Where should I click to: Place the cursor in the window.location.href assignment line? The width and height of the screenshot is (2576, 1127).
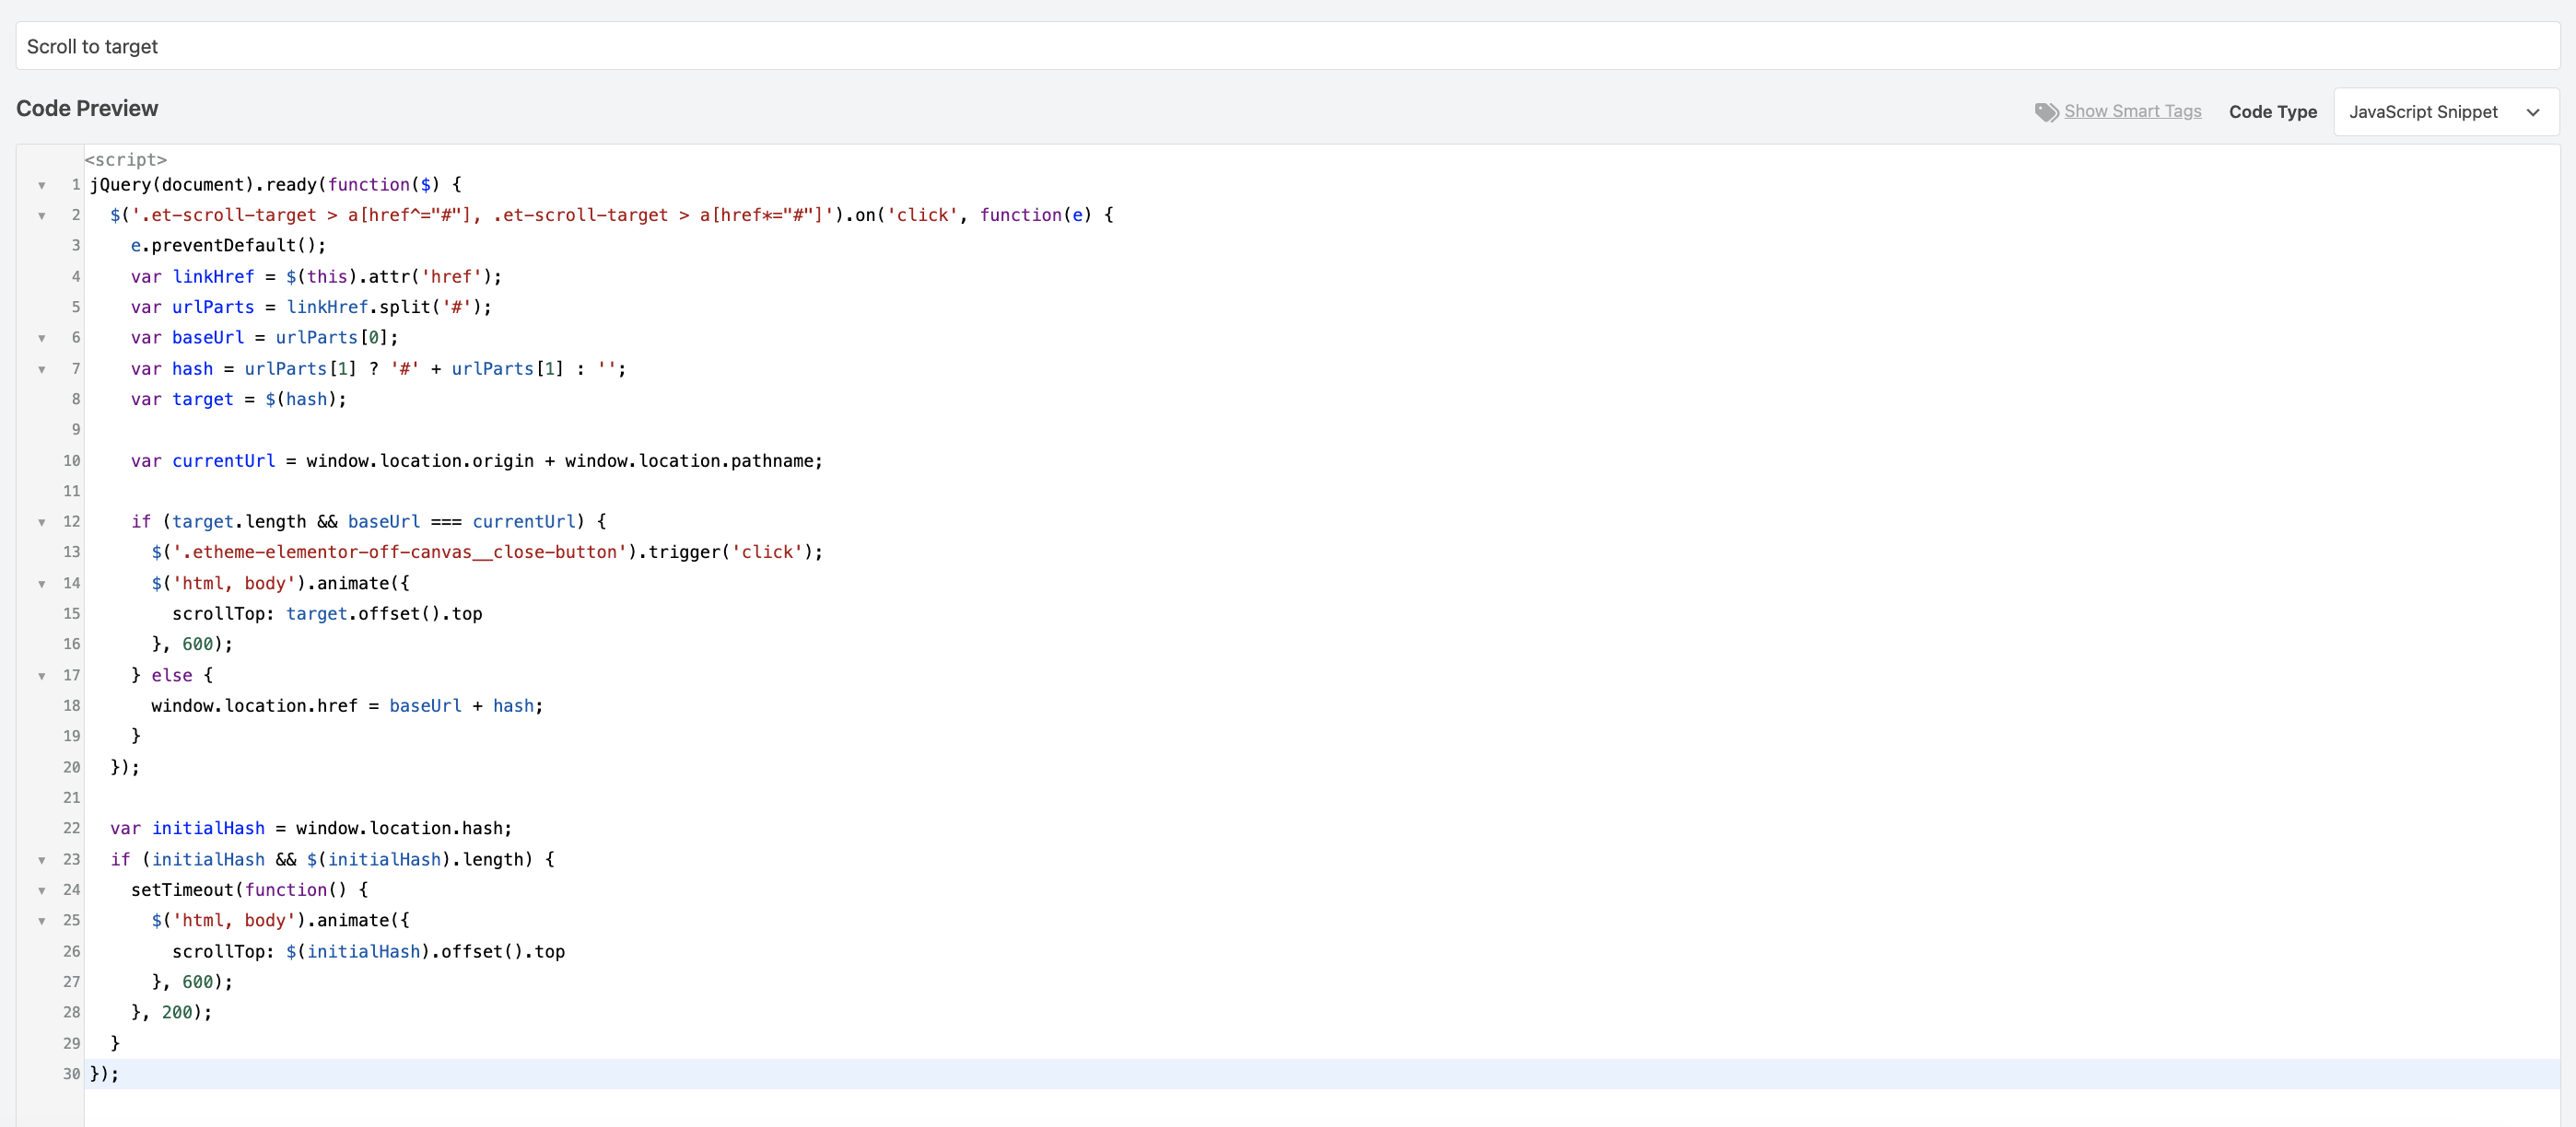pos(346,705)
